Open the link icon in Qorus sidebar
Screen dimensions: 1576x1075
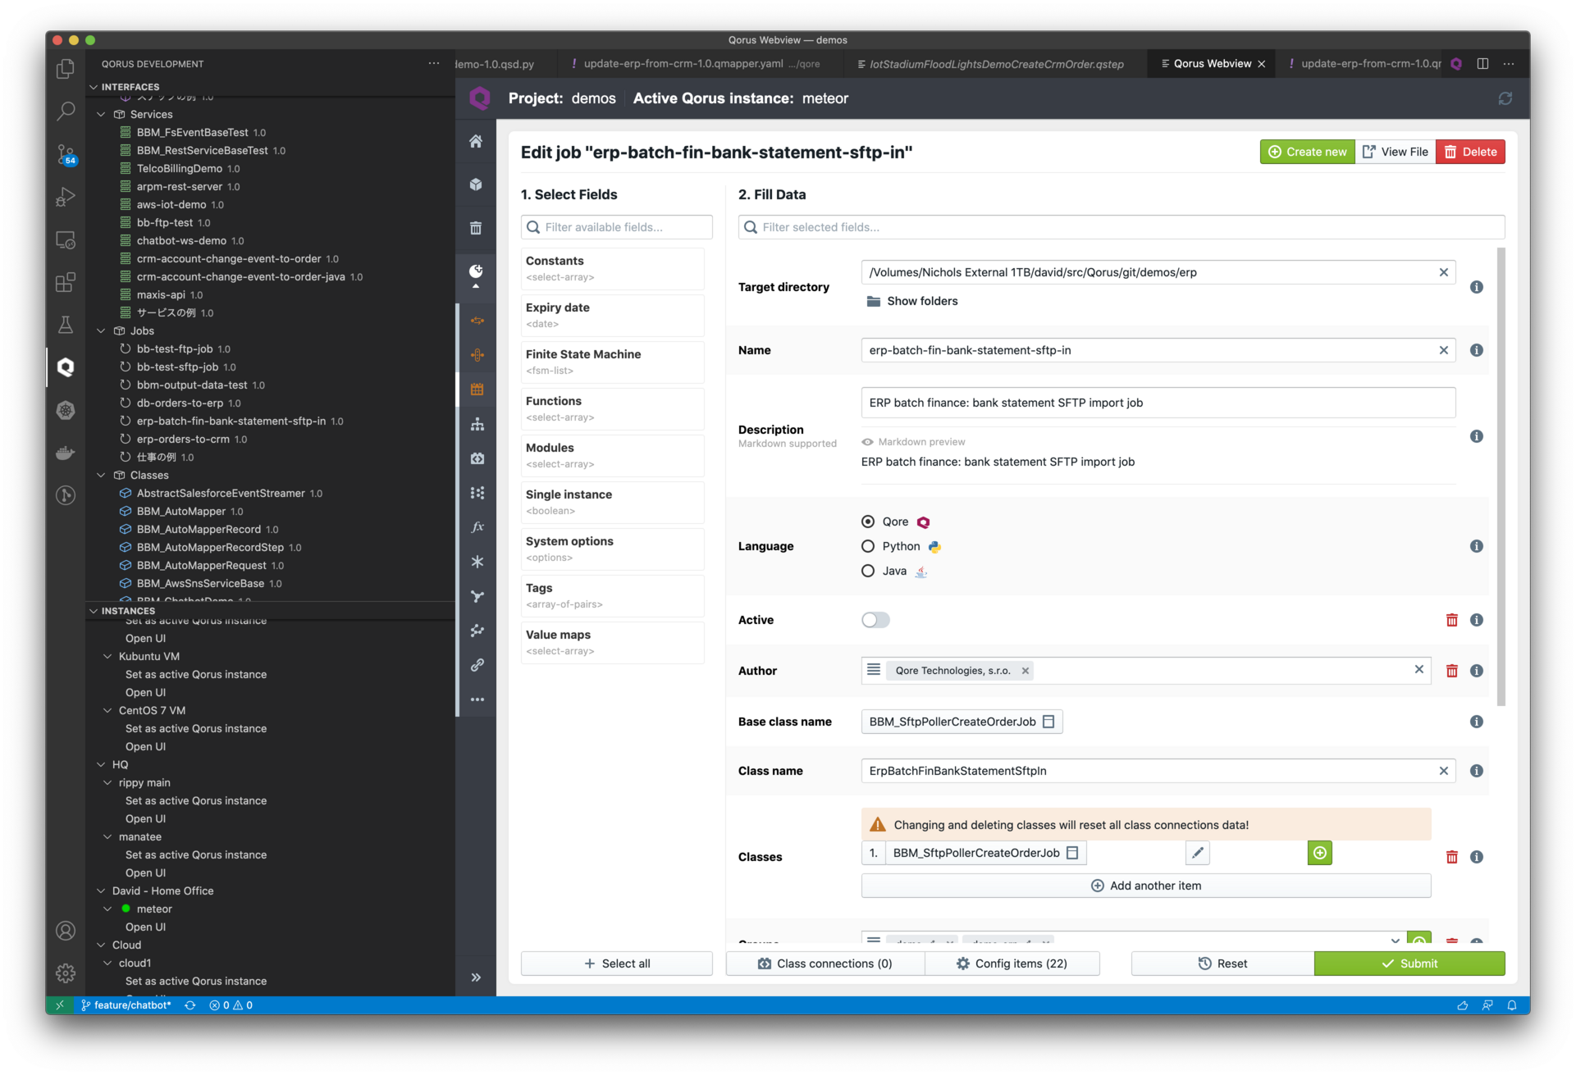477,665
